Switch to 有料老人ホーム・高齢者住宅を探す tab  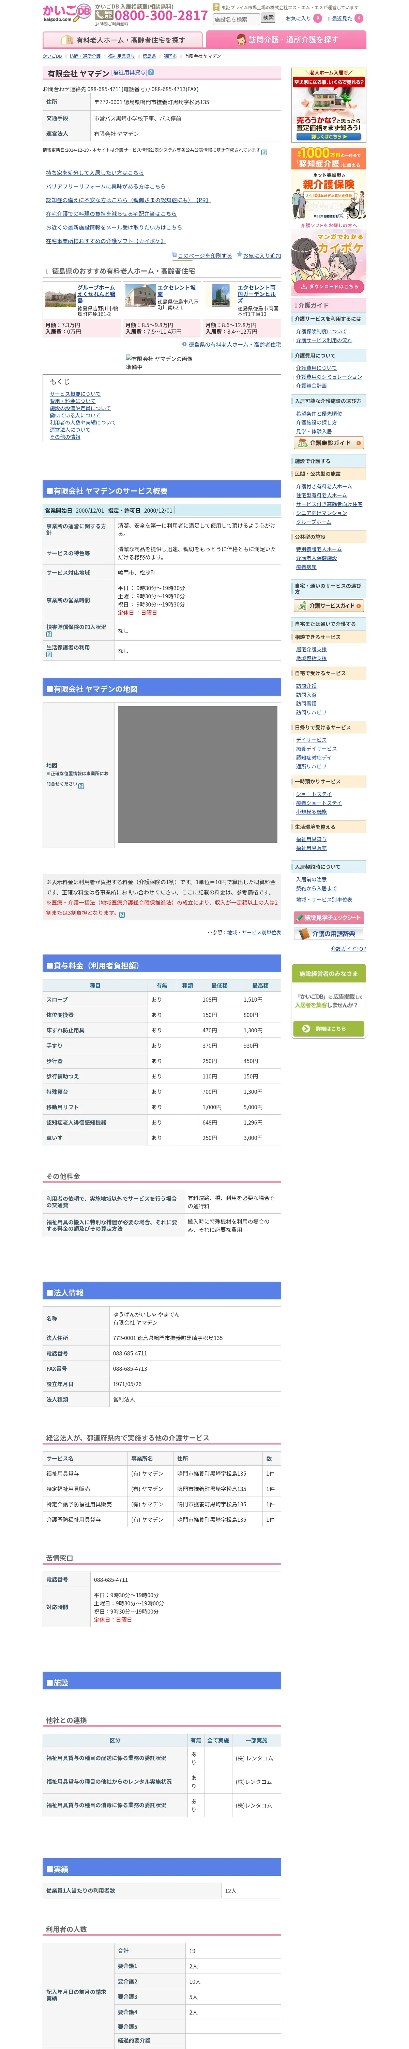tap(123, 40)
